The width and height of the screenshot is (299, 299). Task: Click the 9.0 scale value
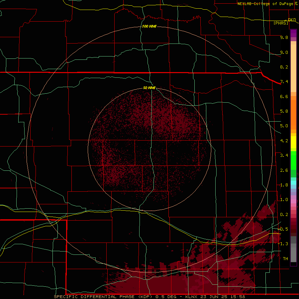(x=284, y=52)
